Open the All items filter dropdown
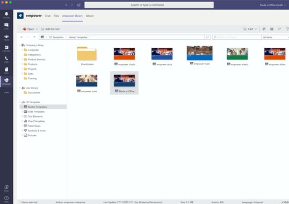This screenshot has width=289, height=204. [276, 37]
